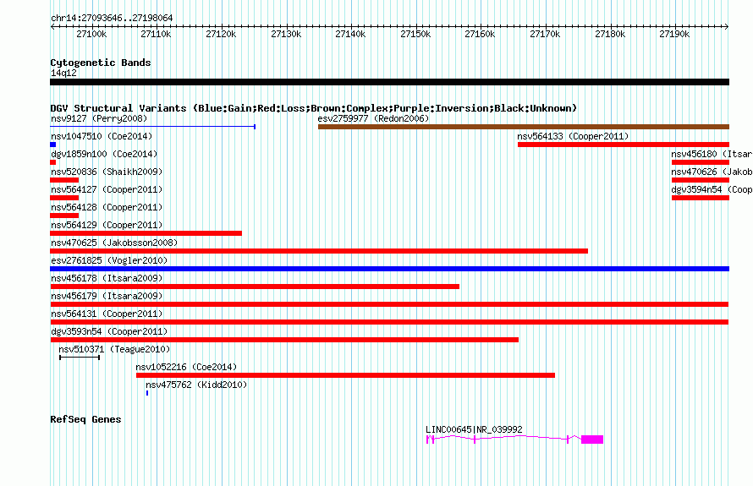
Task: Open dgv1859n100 (Coe2014) variant label
Action: pyautogui.click(x=104, y=154)
